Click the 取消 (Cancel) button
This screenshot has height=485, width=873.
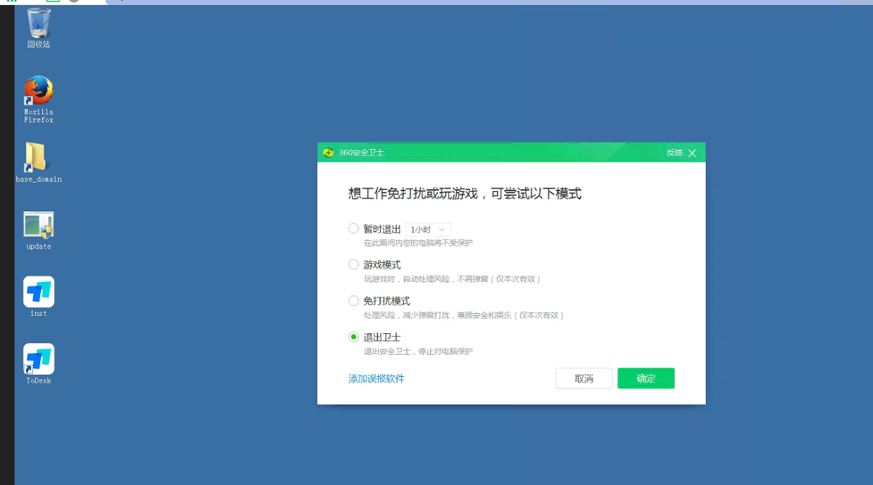click(584, 378)
